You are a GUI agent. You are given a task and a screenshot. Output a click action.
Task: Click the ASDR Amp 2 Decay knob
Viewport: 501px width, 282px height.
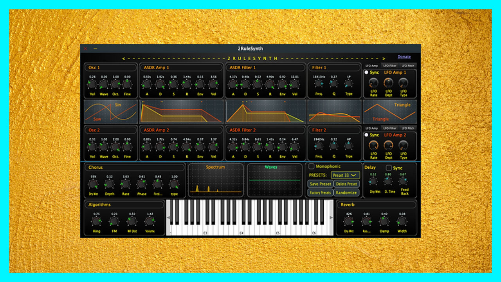[x=160, y=147]
